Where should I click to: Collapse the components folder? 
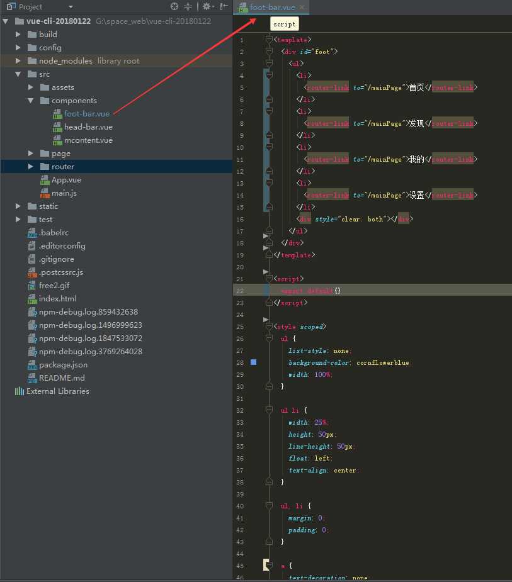[x=30, y=100]
